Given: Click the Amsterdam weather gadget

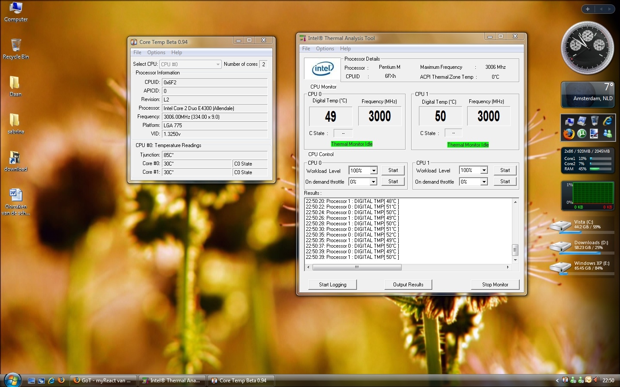Looking at the screenshot, I should click(x=587, y=94).
